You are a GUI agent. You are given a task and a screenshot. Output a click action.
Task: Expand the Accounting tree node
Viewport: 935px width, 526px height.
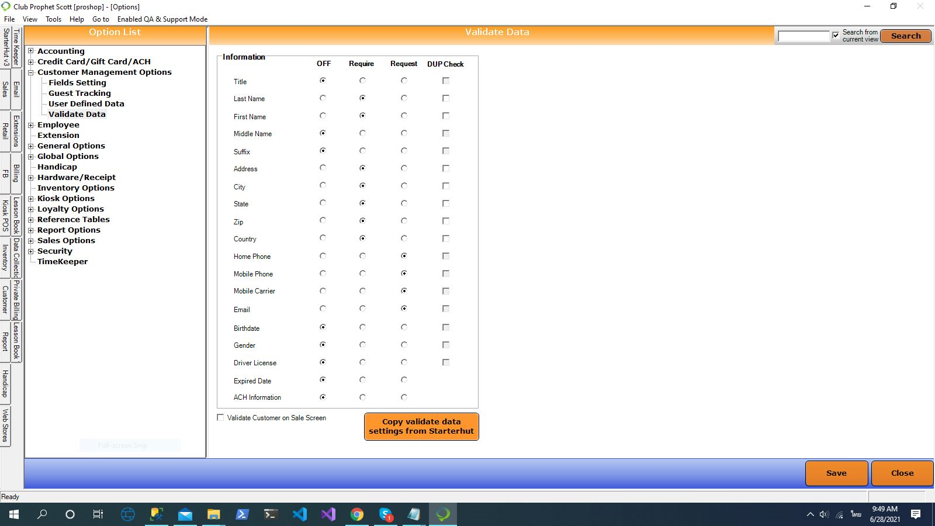[x=31, y=51]
